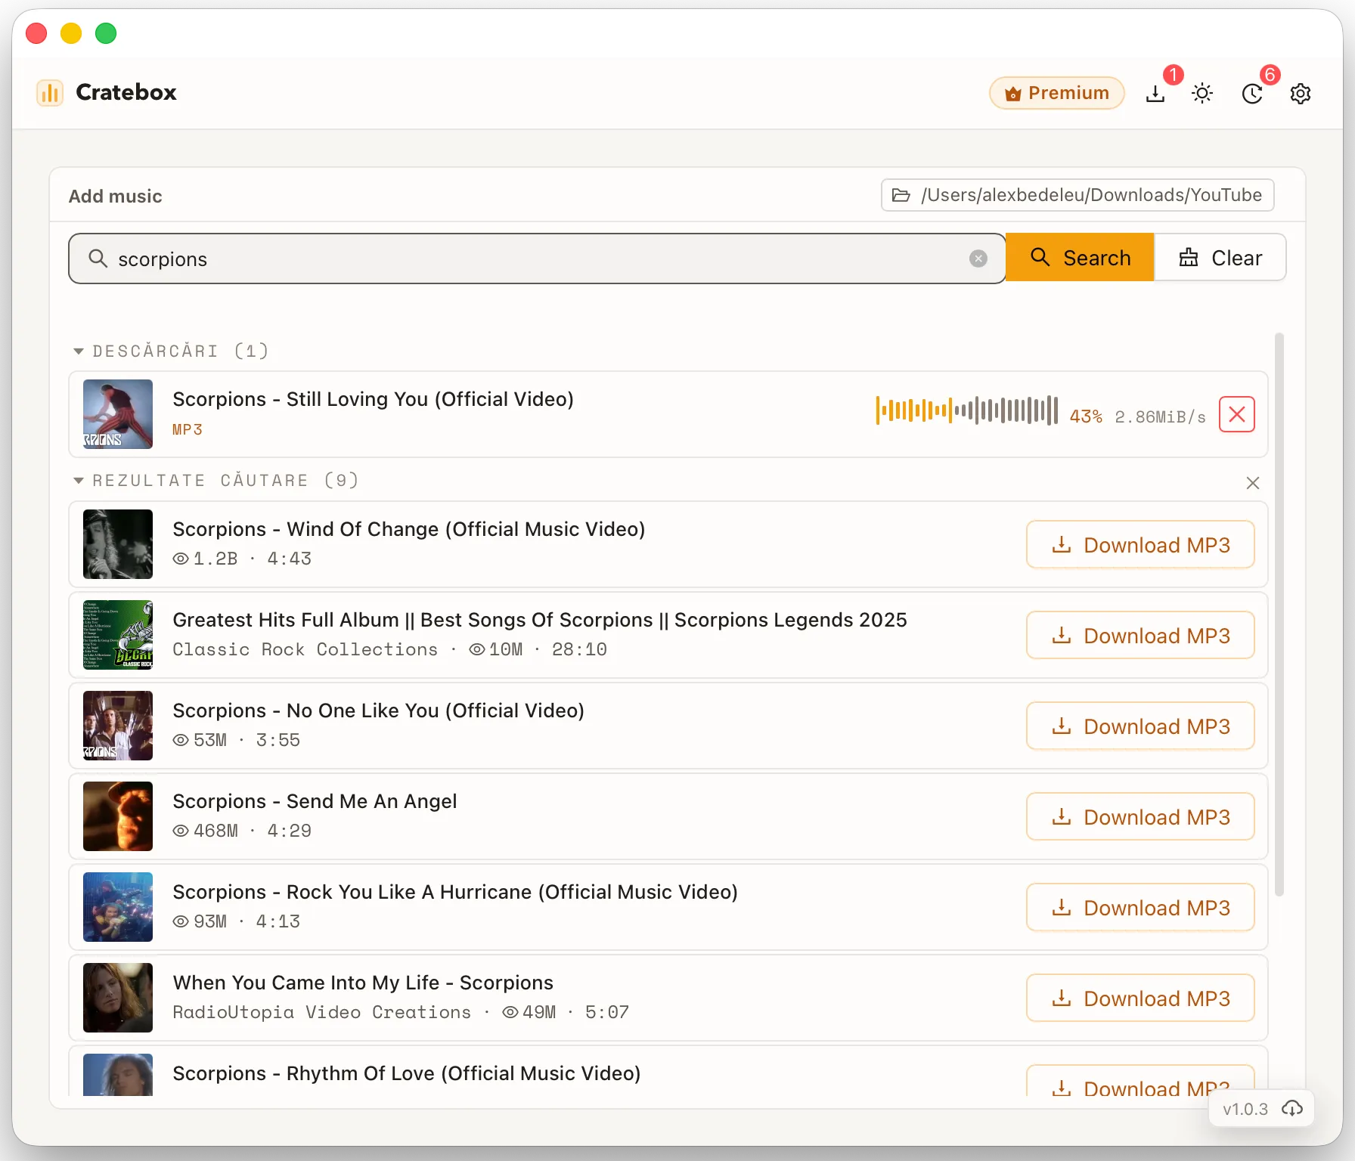Click the 1.2B views eye icon

(181, 559)
